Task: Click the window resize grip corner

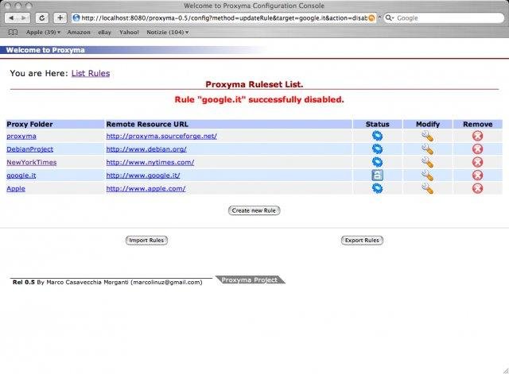Action: click(x=506, y=371)
